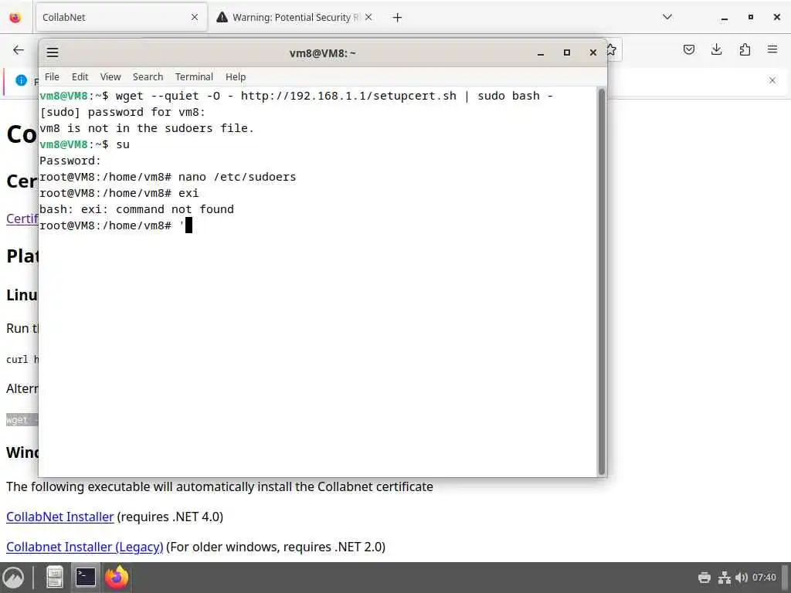This screenshot has height=593, width=791.
Task: Switch to Warning: Potential Security Risk tab
Action: [294, 17]
